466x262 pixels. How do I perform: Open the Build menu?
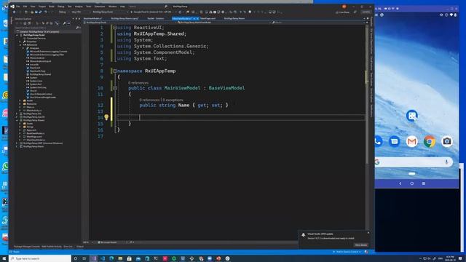pos(52,7)
